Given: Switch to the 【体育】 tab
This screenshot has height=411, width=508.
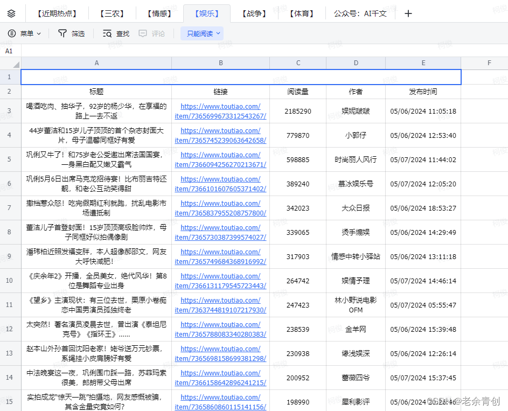Looking at the screenshot, I should (302, 13).
